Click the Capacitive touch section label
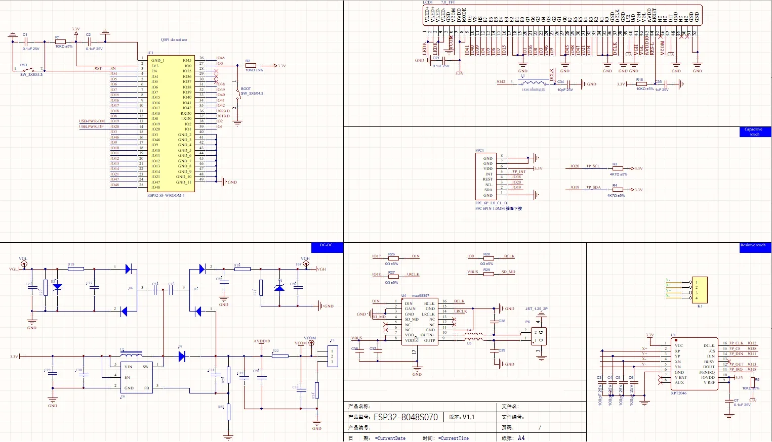Image resolution: width=772 pixels, height=442 pixels. coord(754,131)
